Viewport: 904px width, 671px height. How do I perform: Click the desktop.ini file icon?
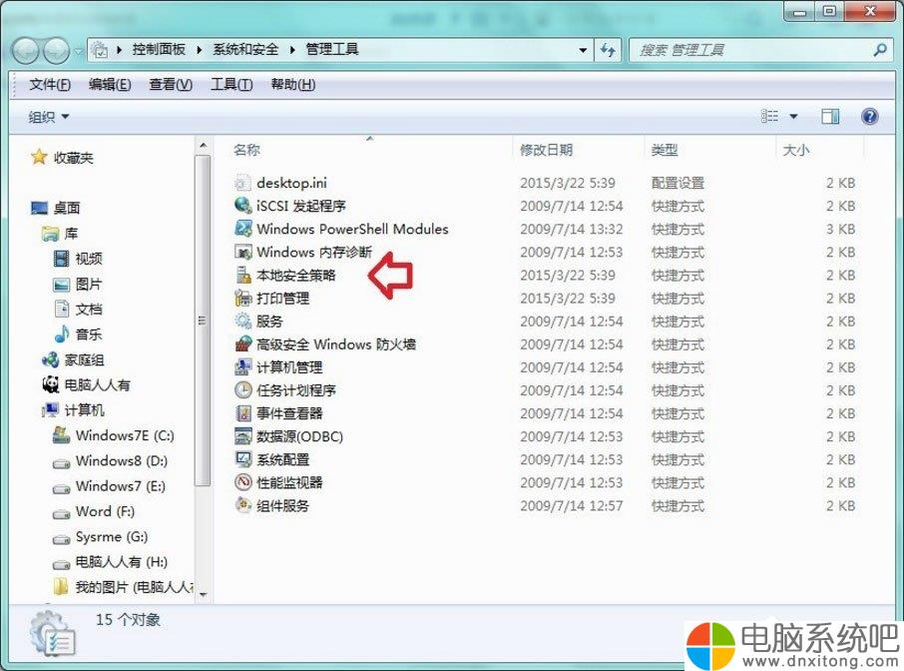point(242,183)
